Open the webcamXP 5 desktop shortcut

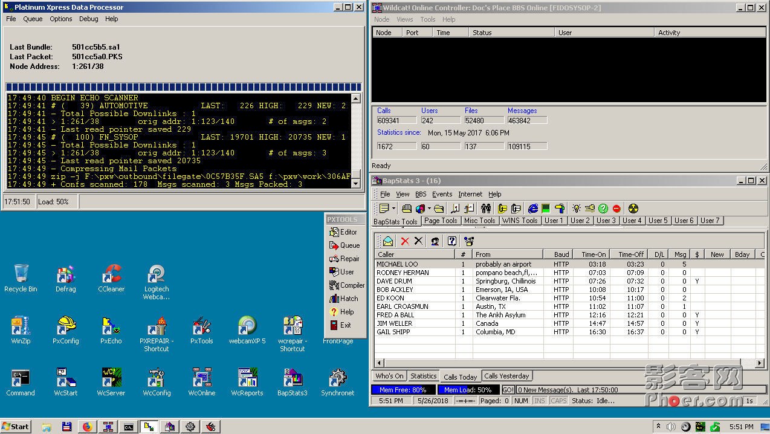247,330
